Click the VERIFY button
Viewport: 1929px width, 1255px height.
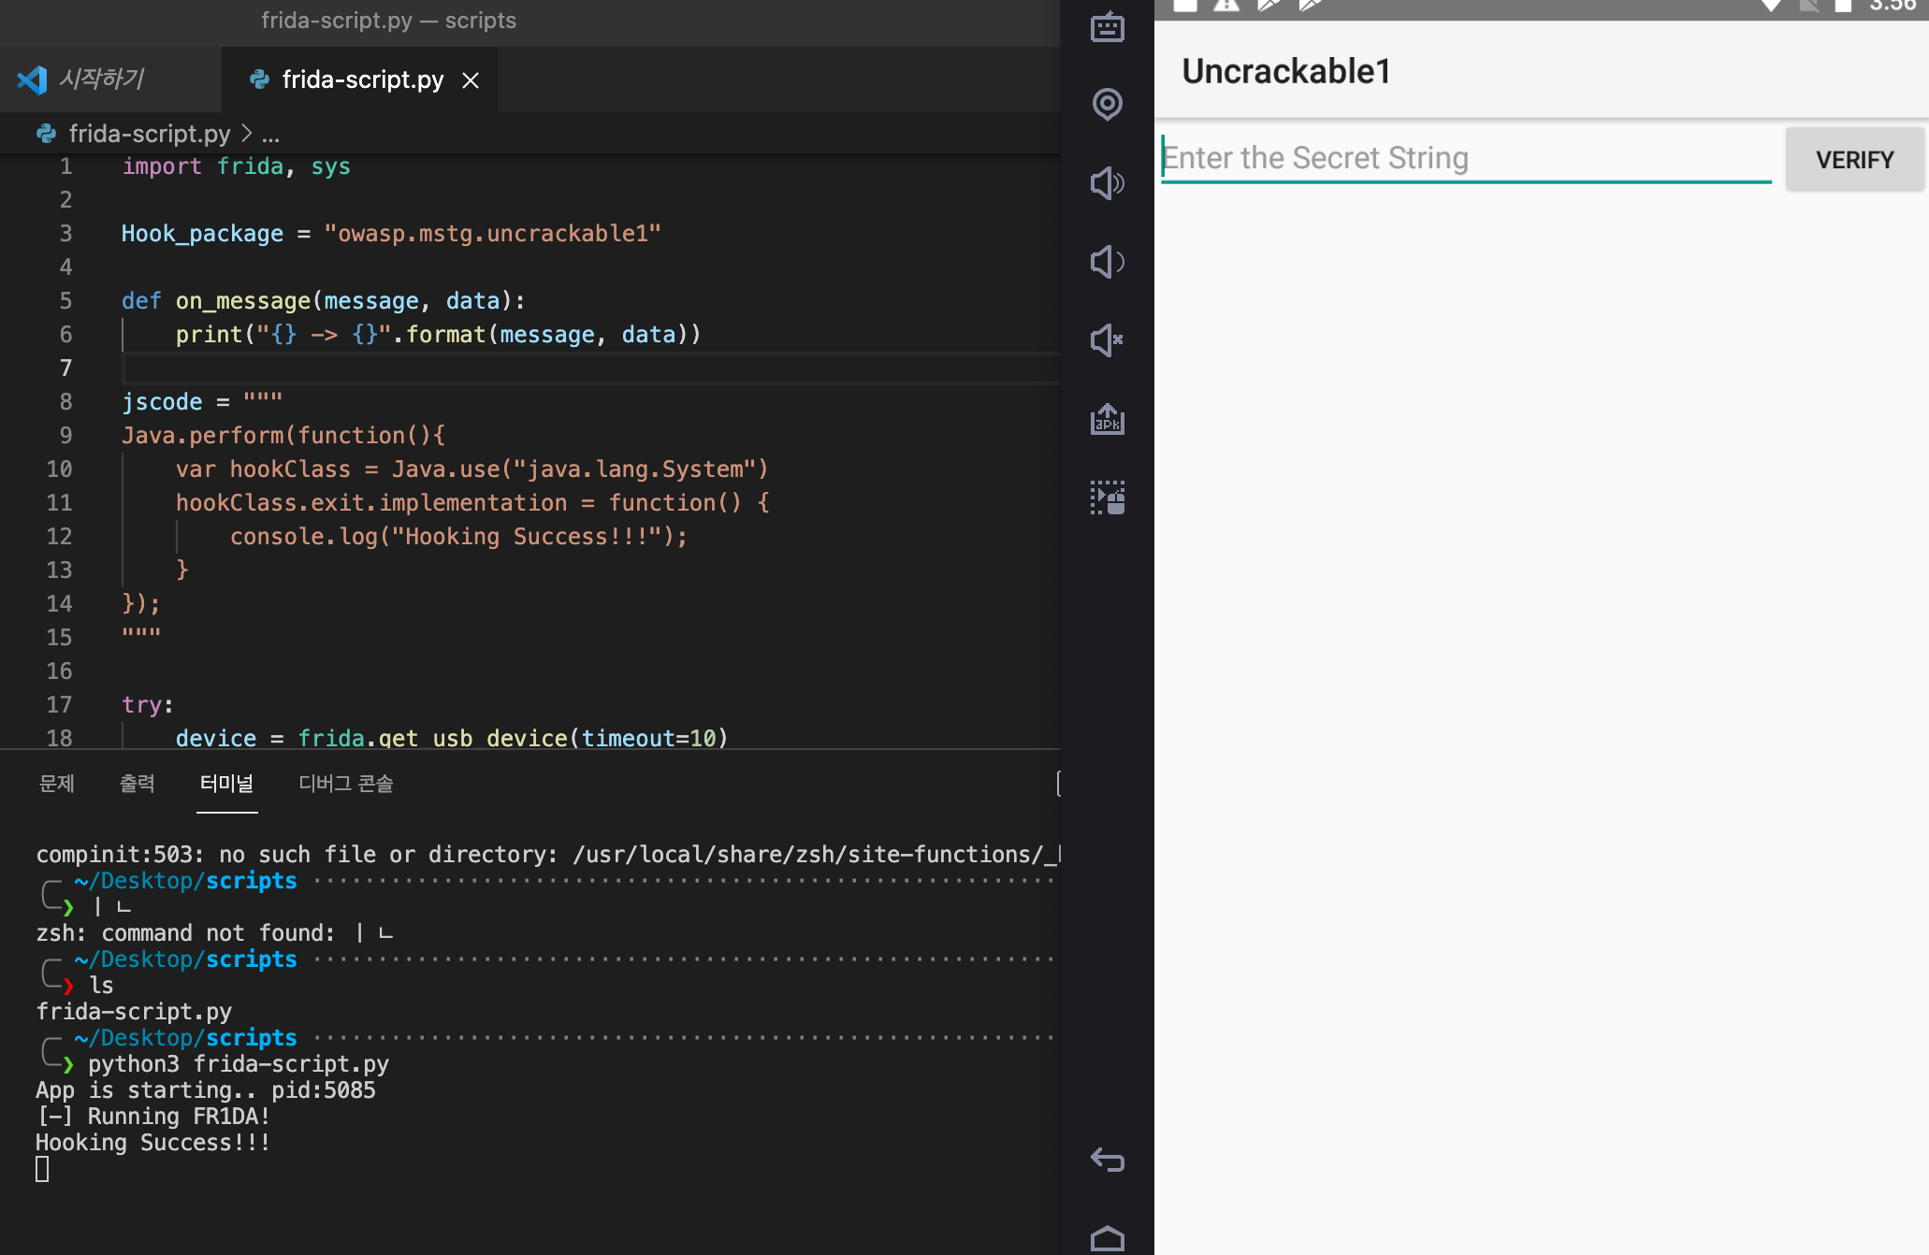[1854, 160]
